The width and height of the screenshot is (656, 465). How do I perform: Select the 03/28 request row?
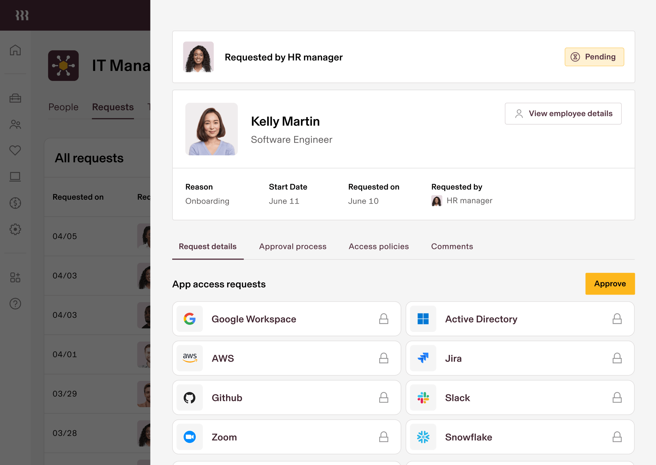pyautogui.click(x=97, y=433)
